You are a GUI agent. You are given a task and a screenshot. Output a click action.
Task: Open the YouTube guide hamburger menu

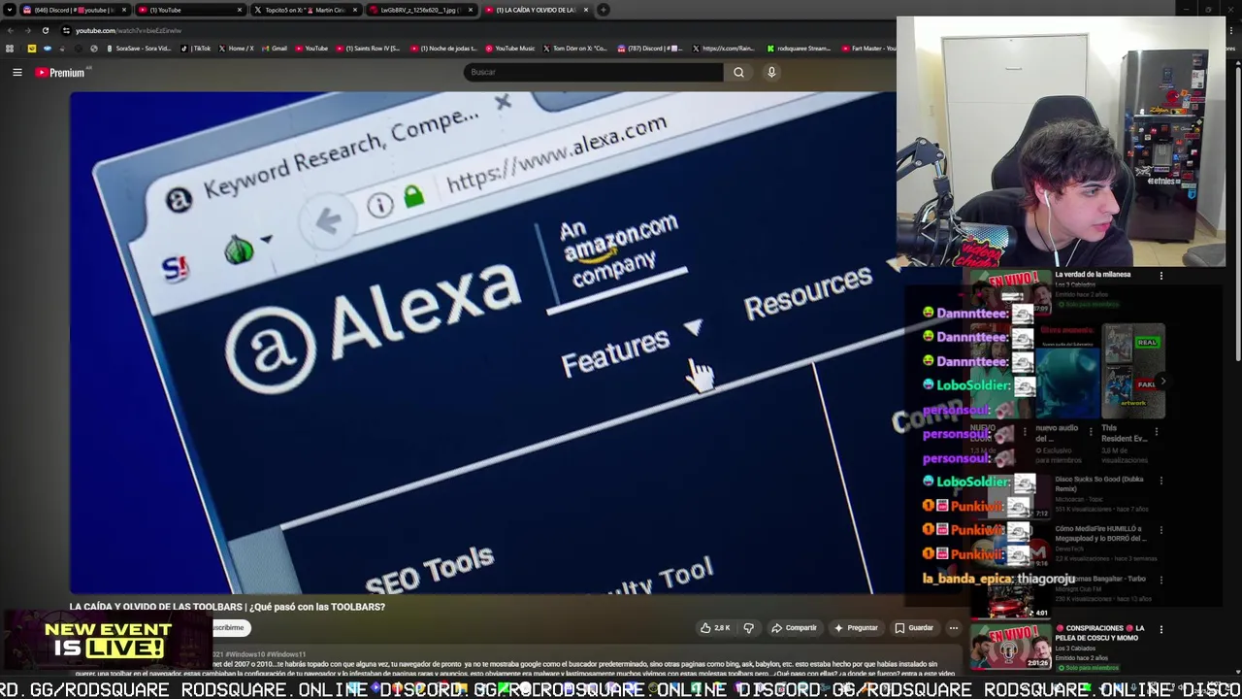(x=16, y=72)
